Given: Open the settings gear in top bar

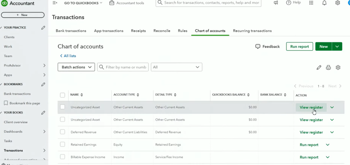Looking at the screenshot, I should click(x=338, y=3).
